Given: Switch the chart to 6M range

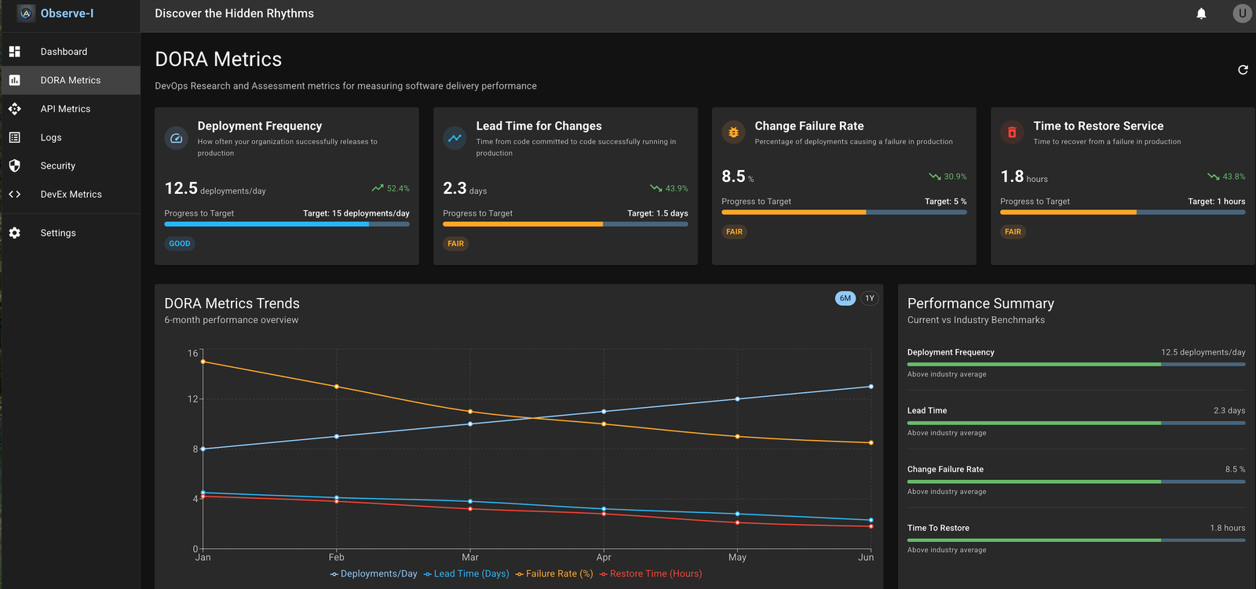Looking at the screenshot, I should (x=845, y=298).
